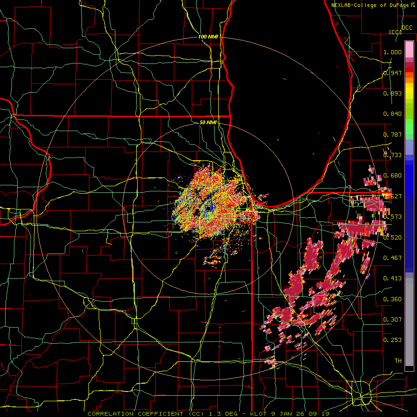Select the 1.000 legend value
This screenshot has width=417, height=417.
pos(392,52)
